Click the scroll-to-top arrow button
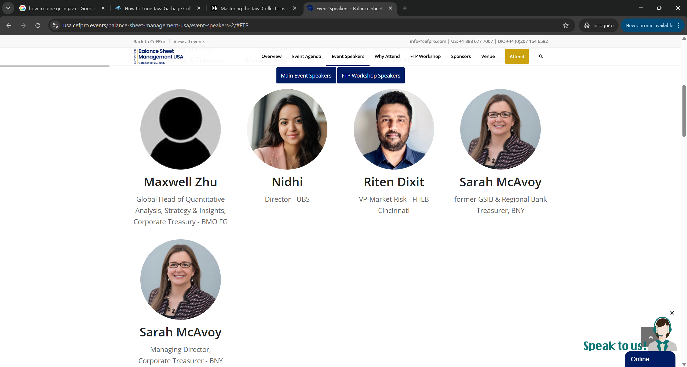The image size is (687, 367). 651,337
